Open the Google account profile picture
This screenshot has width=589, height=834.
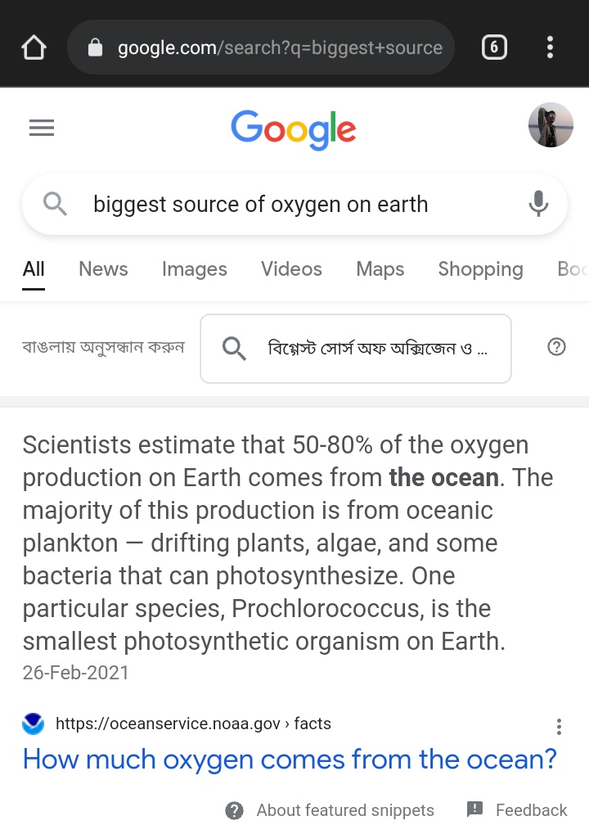click(x=551, y=125)
